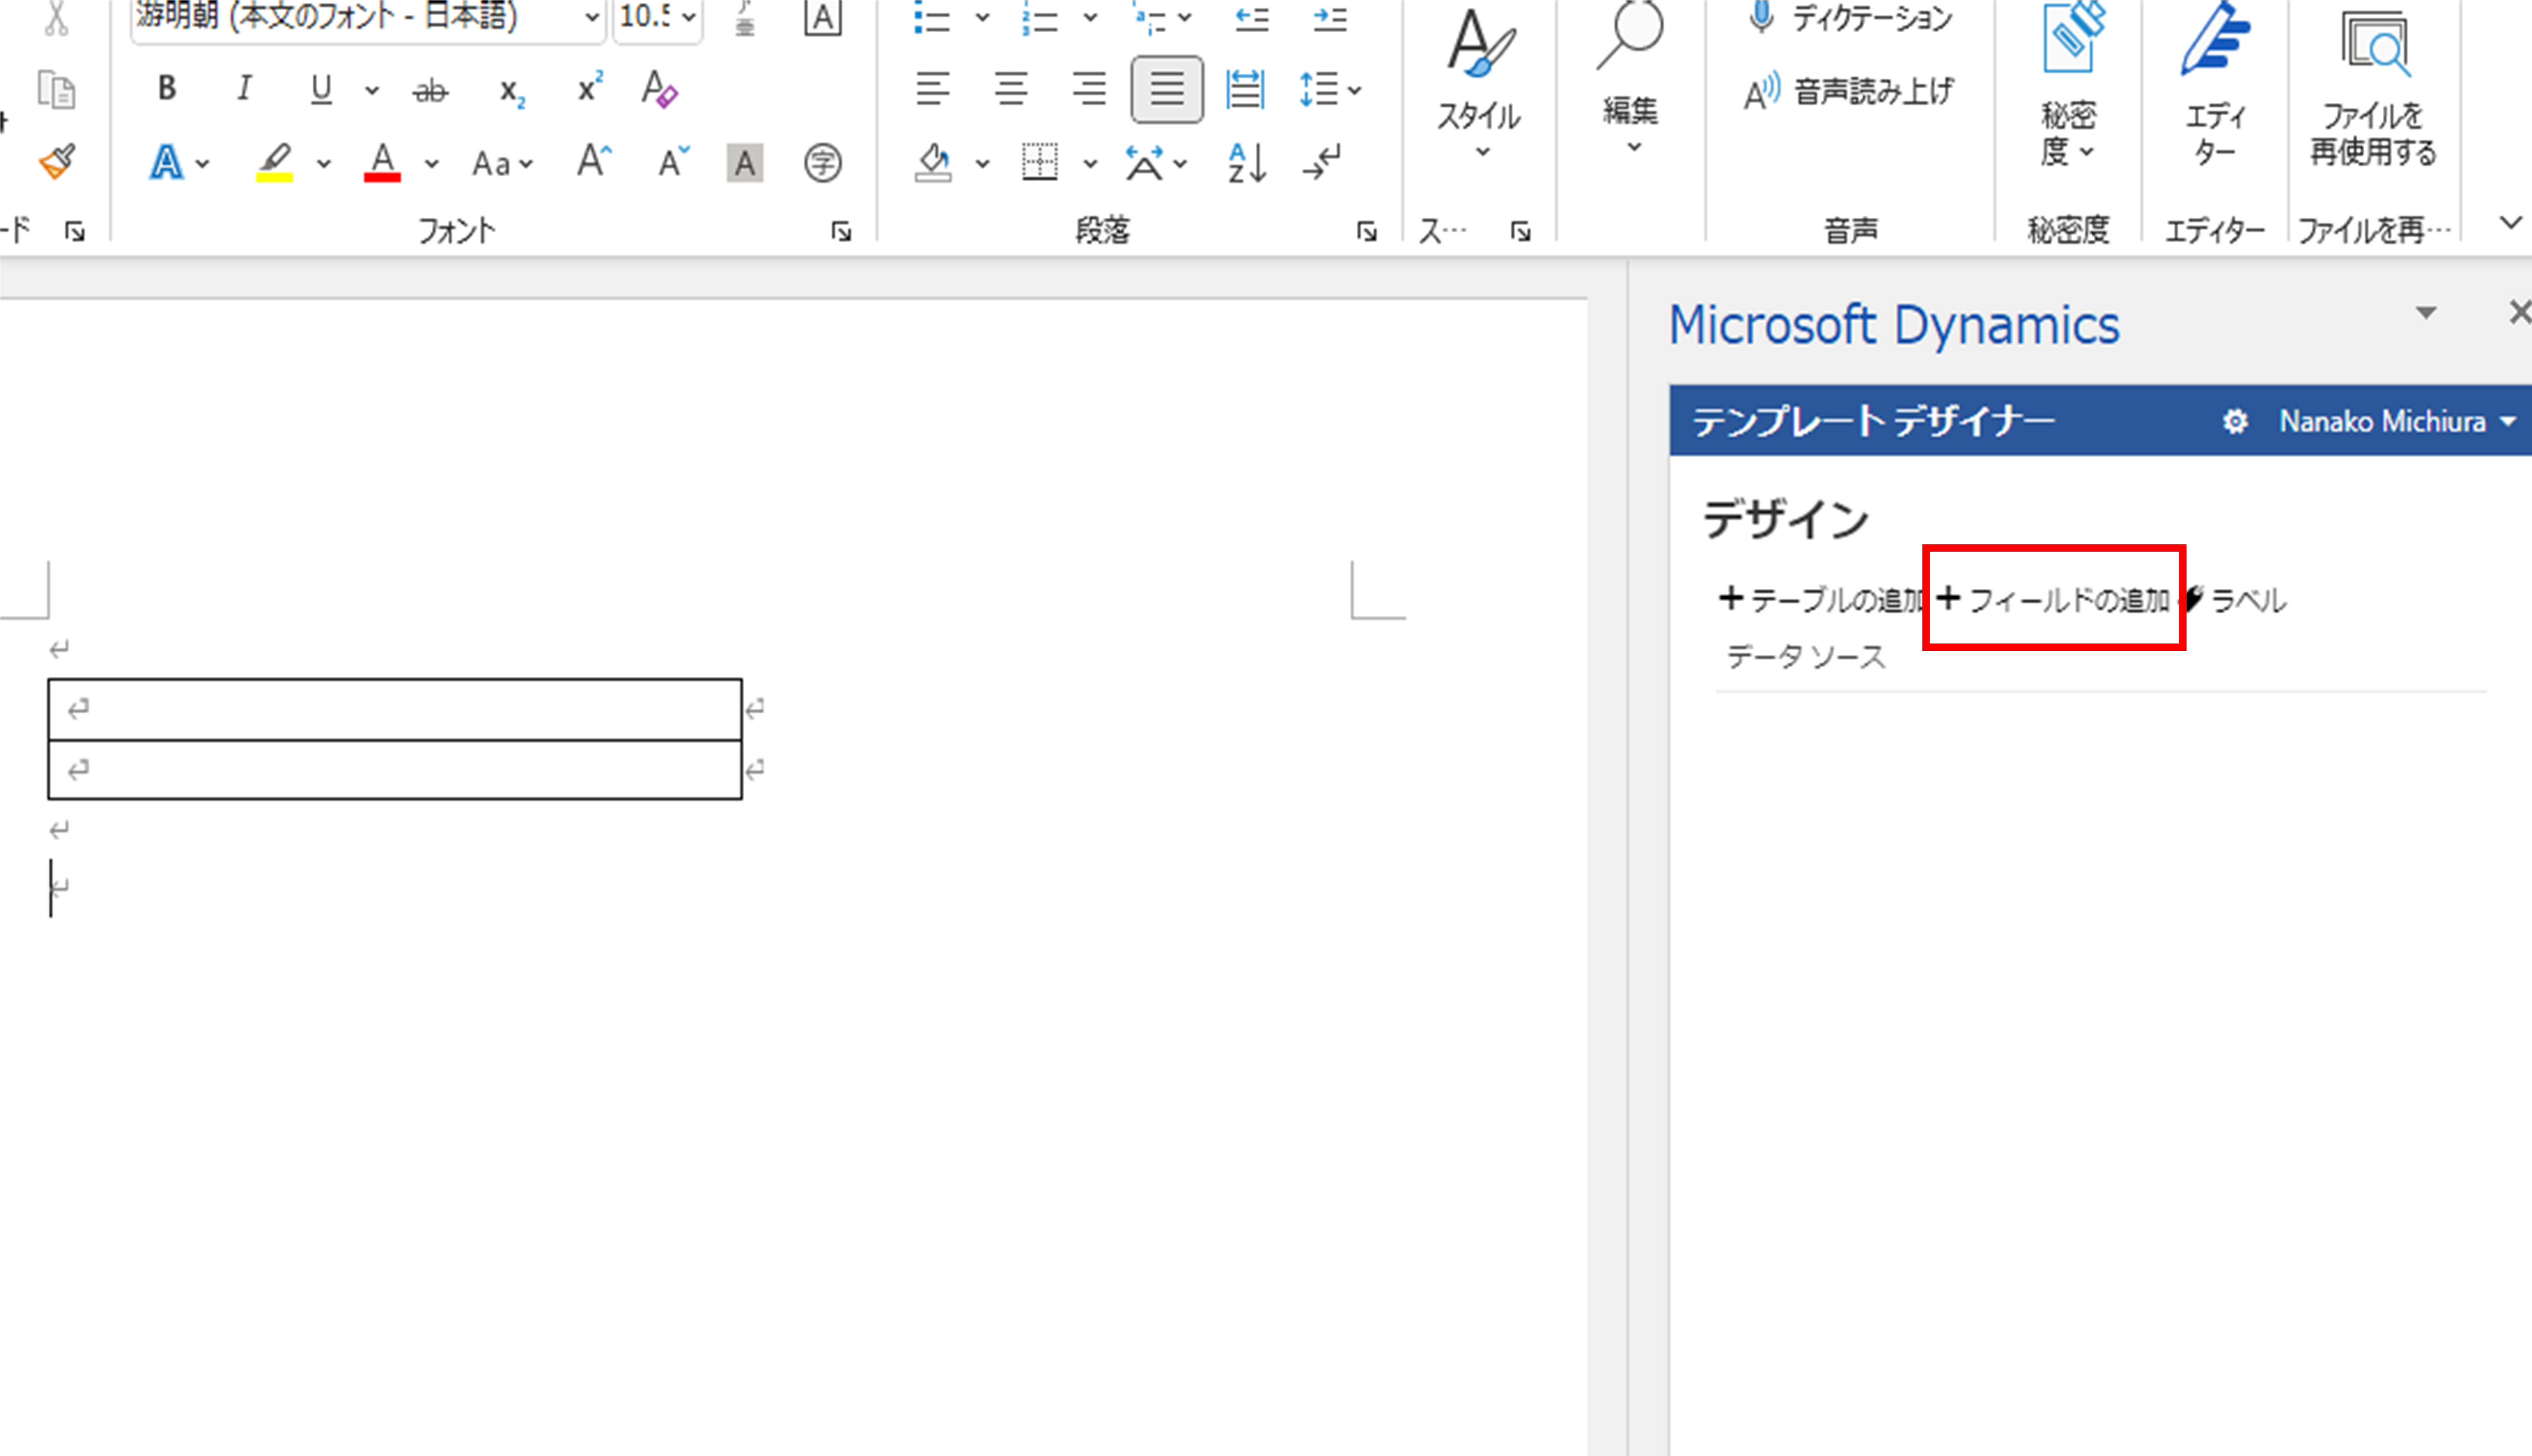Screen dimensions: 2532x1456
Task: Open the Microsoft Dynamics pane options arrow
Action: [x=2426, y=313]
